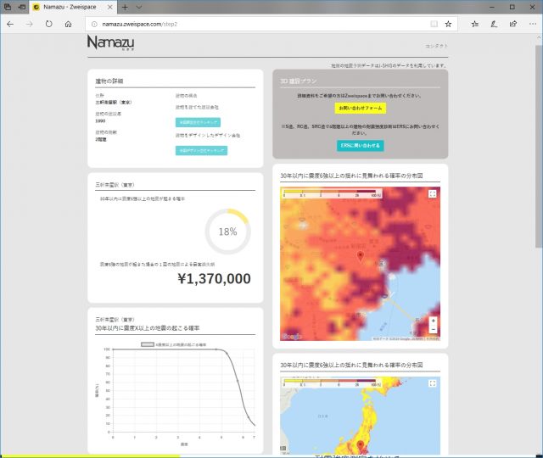Open Edge settings and more menu
The image size is (543, 458).
pos(531,24)
